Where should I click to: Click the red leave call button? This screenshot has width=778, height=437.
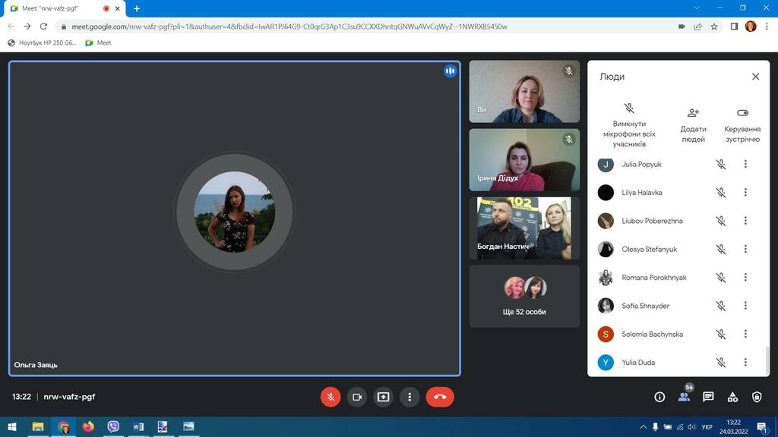point(439,397)
